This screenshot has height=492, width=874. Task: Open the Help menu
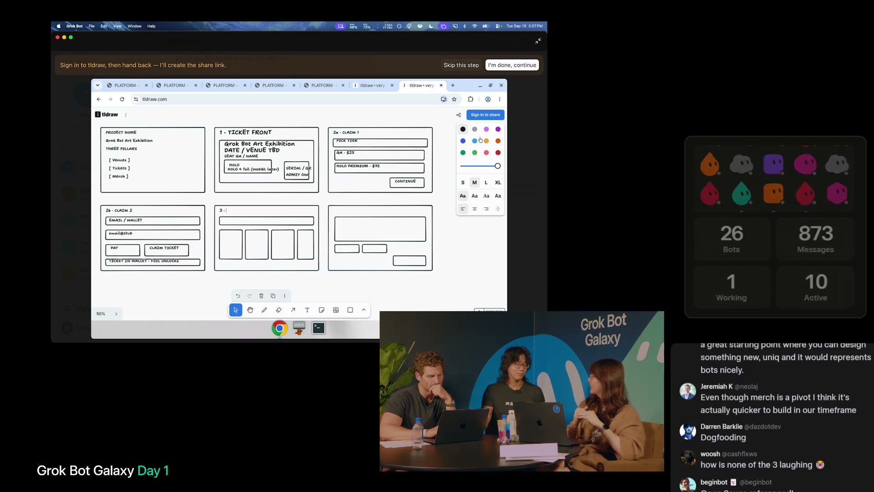click(152, 26)
